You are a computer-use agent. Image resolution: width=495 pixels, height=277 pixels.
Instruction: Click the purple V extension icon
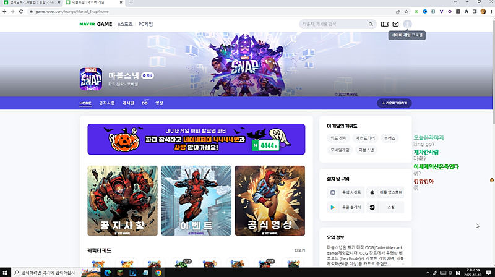(441, 11)
